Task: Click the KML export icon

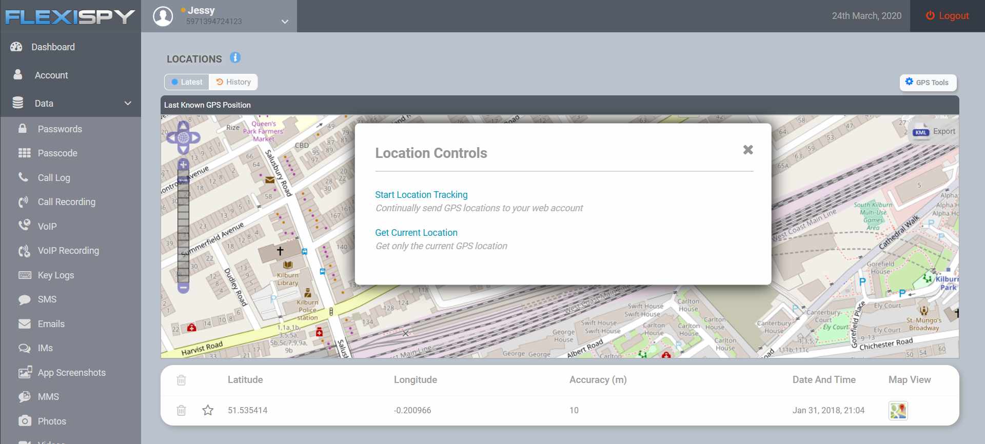Action: click(921, 132)
